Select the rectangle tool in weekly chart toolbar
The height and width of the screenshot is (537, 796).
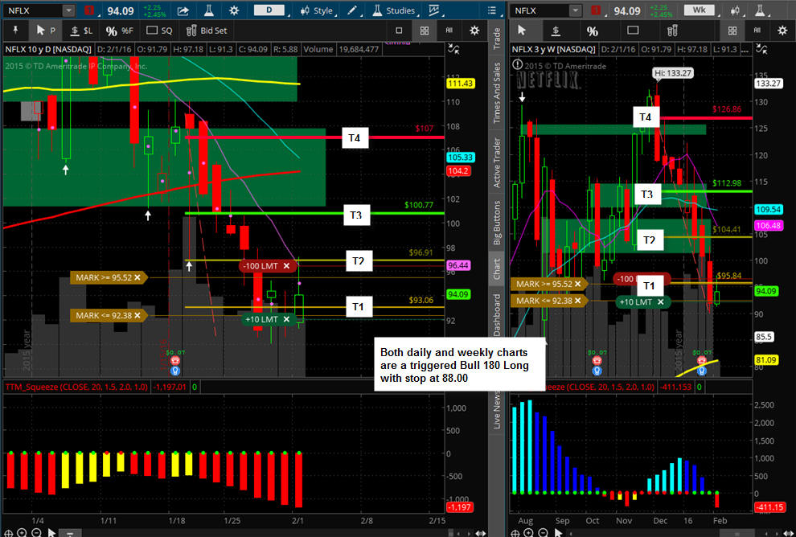(x=633, y=31)
